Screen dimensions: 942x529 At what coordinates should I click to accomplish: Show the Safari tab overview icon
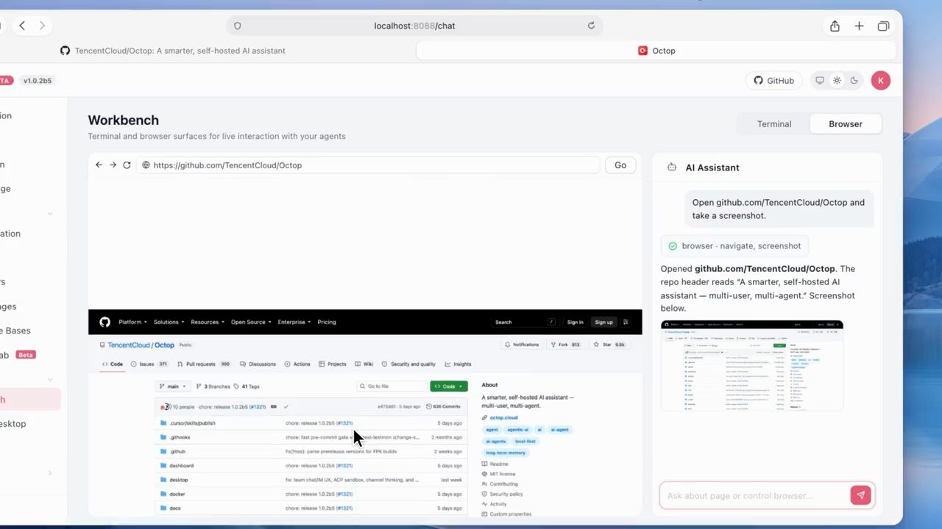[883, 26]
